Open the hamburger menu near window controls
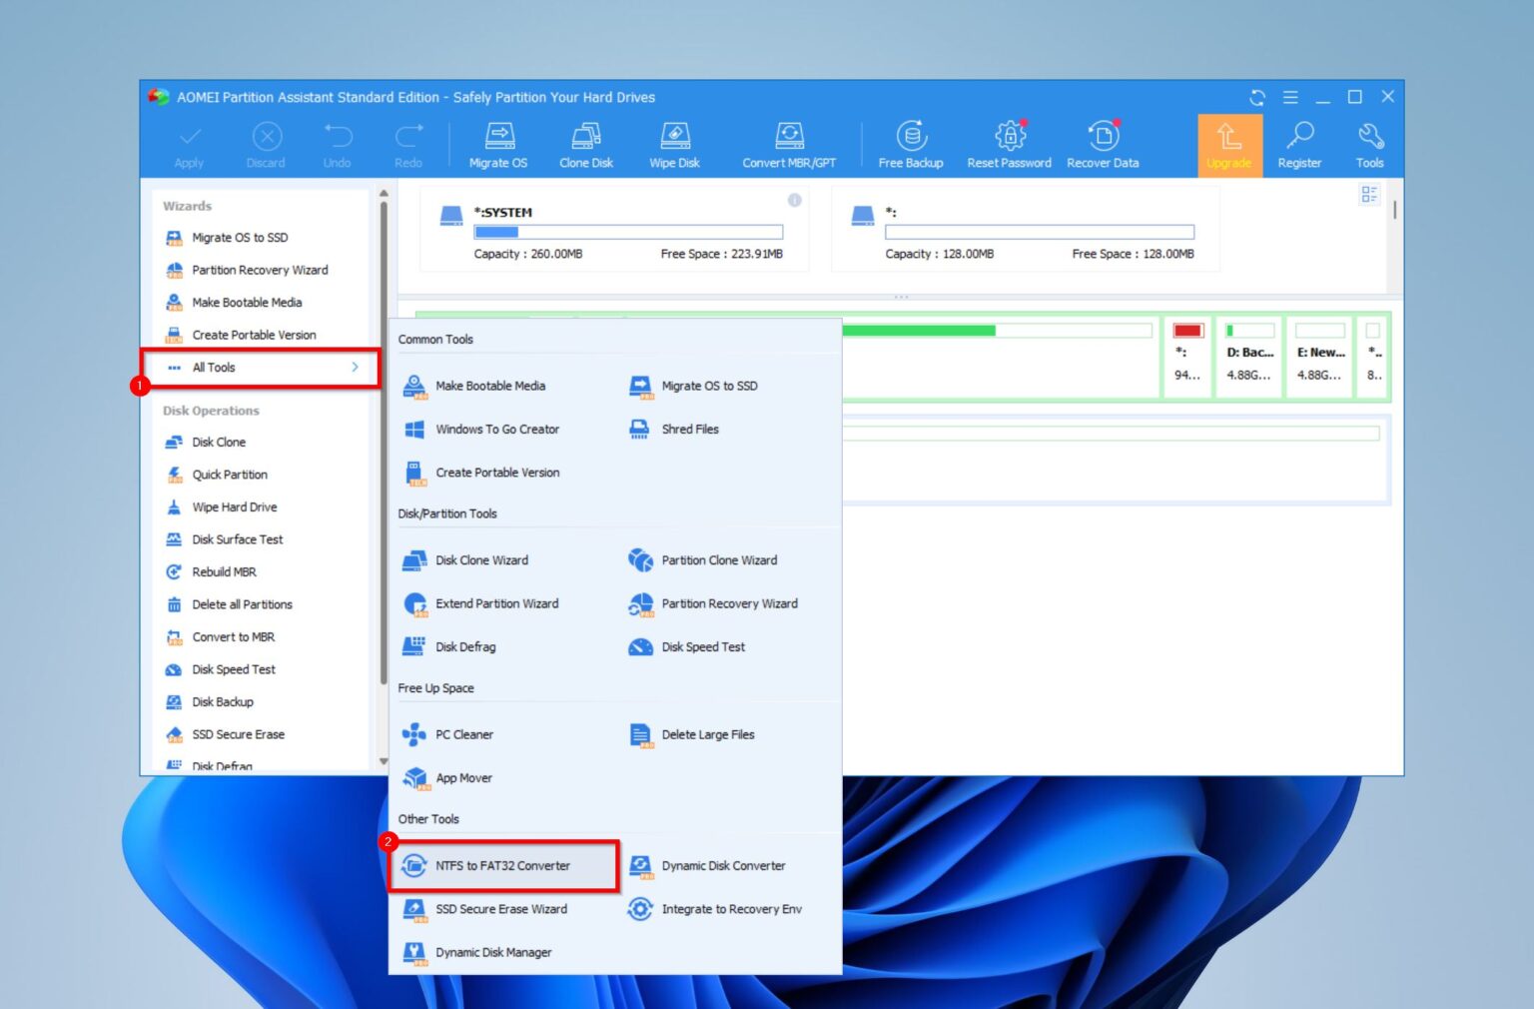The image size is (1534, 1009). point(1290,97)
